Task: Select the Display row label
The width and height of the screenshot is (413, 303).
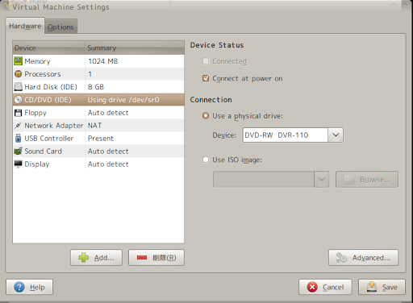Action: pyautogui.click(x=37, y=164)
